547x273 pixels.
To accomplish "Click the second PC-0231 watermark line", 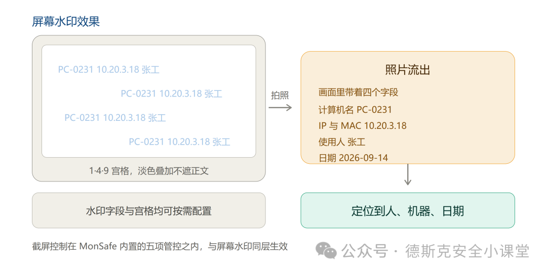I will pos(172,94).
